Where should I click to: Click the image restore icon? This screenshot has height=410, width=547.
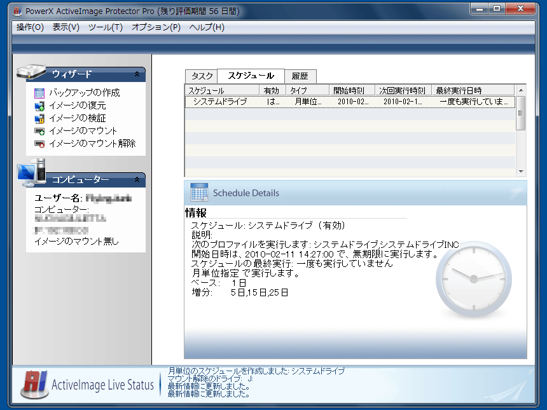(x=39, y=106)
